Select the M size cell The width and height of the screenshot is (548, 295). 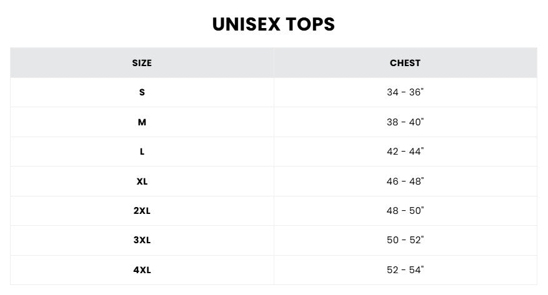[142, 122]
